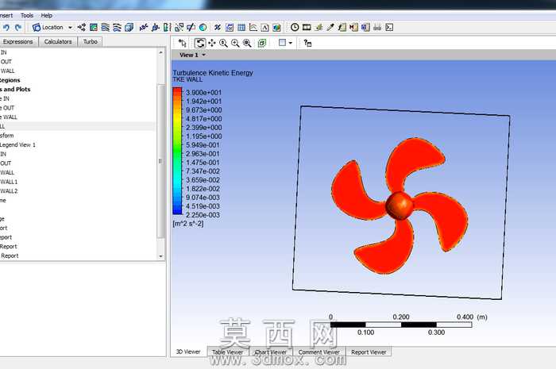556x369 pixels.
Task: Open the Tools menu
Action: [x=27, y=16]
